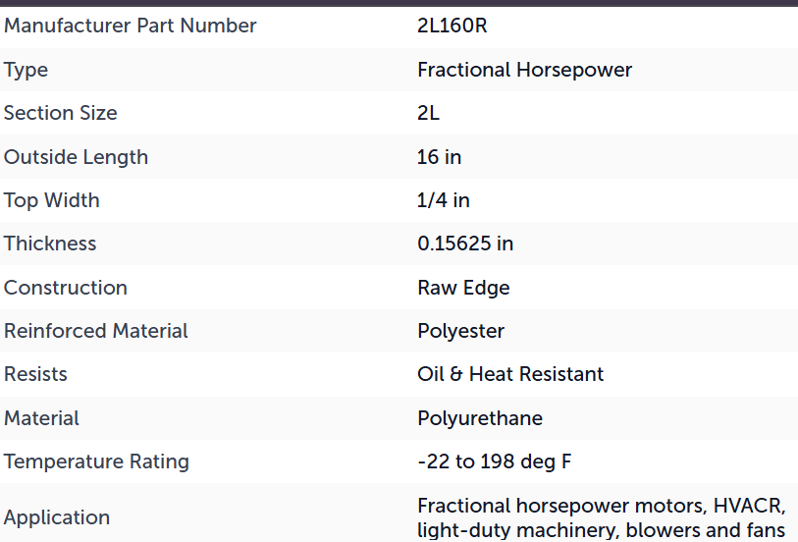Click the Polyester value
The image size is (798, 542).
pyautogui.click(x=461, y=331)
